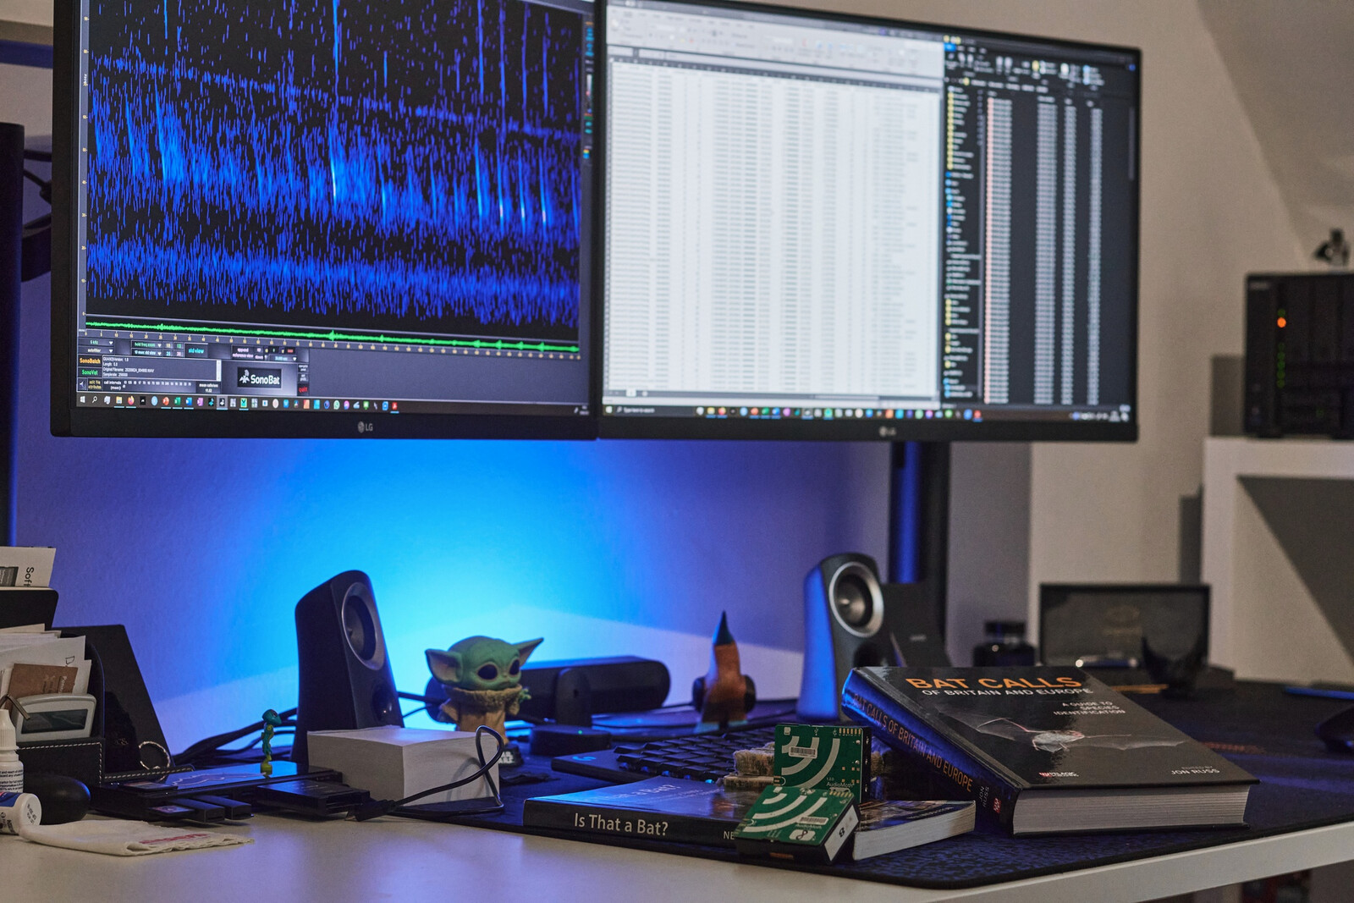Open the Windows Start menu on left monitor

82,399
